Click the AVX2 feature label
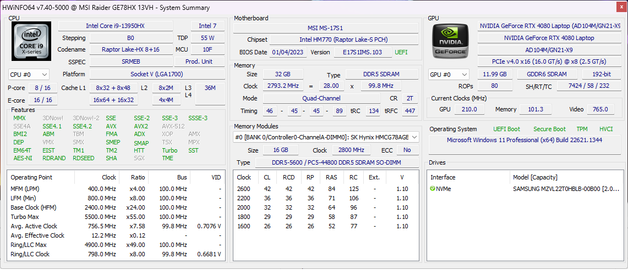Screen dimensions: 628x270 coord(141,126)
